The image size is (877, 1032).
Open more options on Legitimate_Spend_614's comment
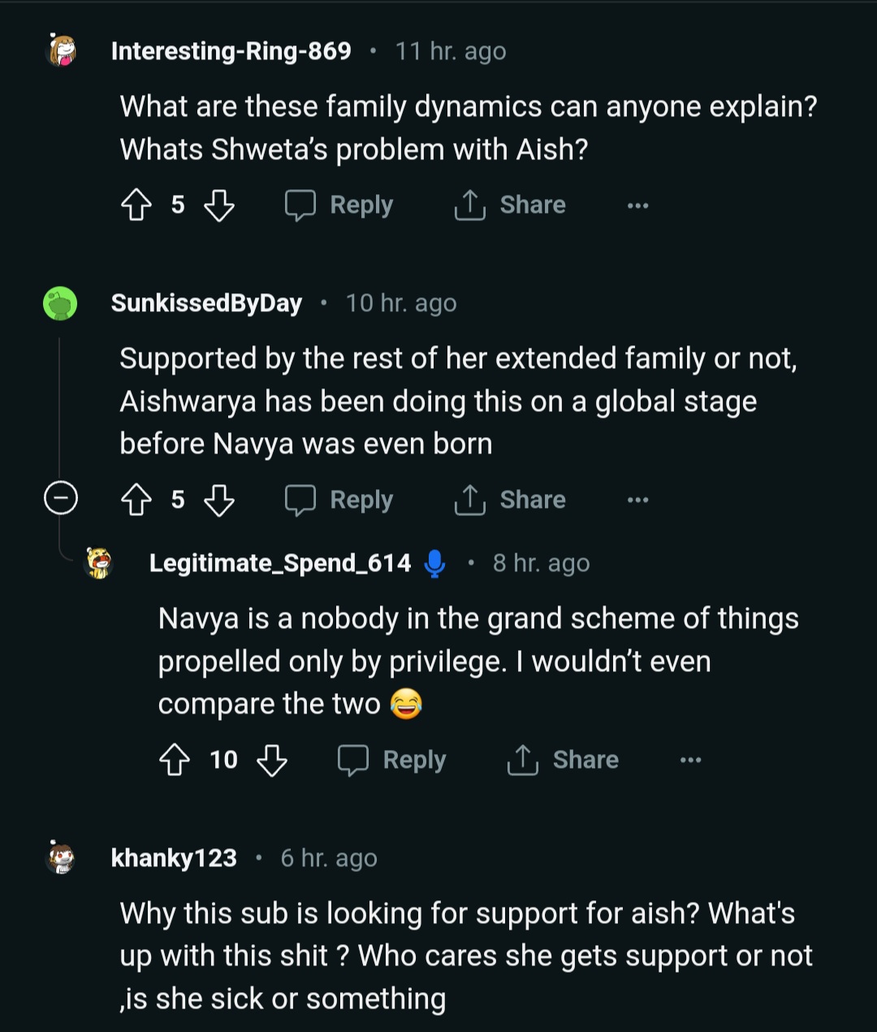(690, 761)
